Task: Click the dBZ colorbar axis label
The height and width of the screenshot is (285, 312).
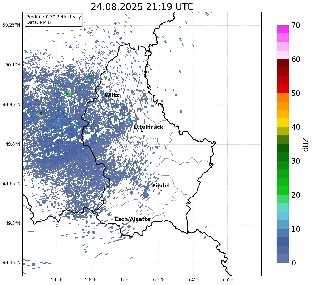Action: pyautogui.click(x=306, y=144)
